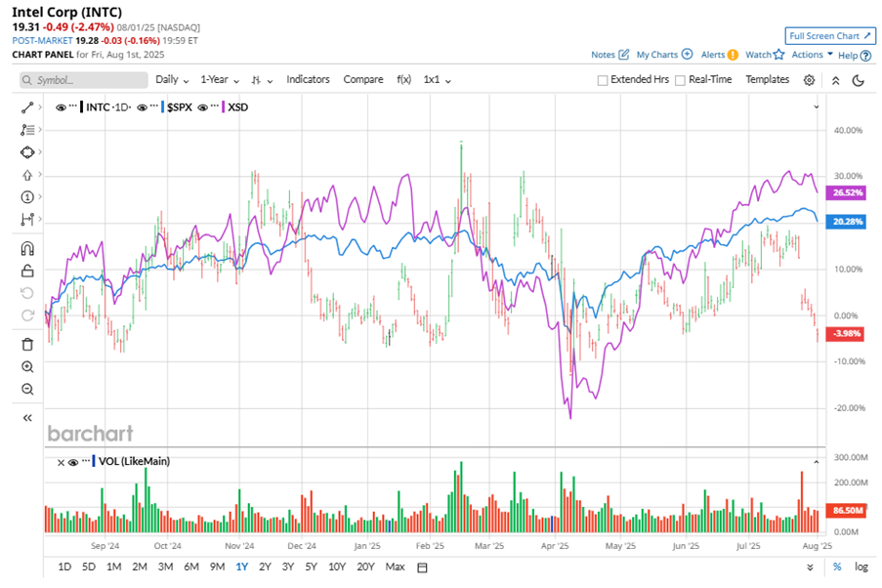This screenshot has width=882, height=588.
Task: Click the purple 26.52% XSD price label
Action: (846, 193)
